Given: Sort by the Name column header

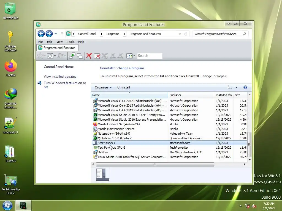Looking at the screenshot, I should [x=129, y=95].
